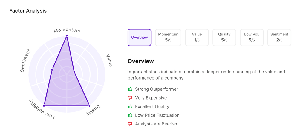Image resolution: width=306 pixels, height=138 pixels.
Task: Click the Low Volatility axis label
Action: click(x=42, y=110)
